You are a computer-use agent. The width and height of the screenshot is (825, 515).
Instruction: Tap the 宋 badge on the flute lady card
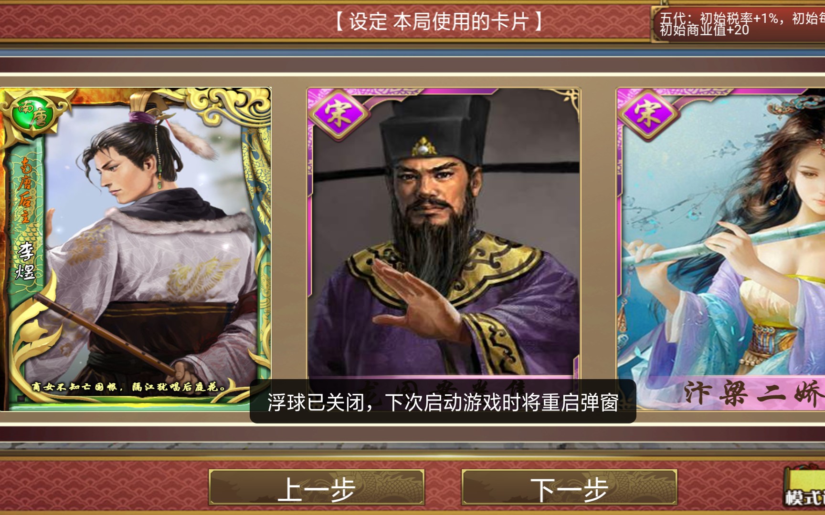pos(648,114)
